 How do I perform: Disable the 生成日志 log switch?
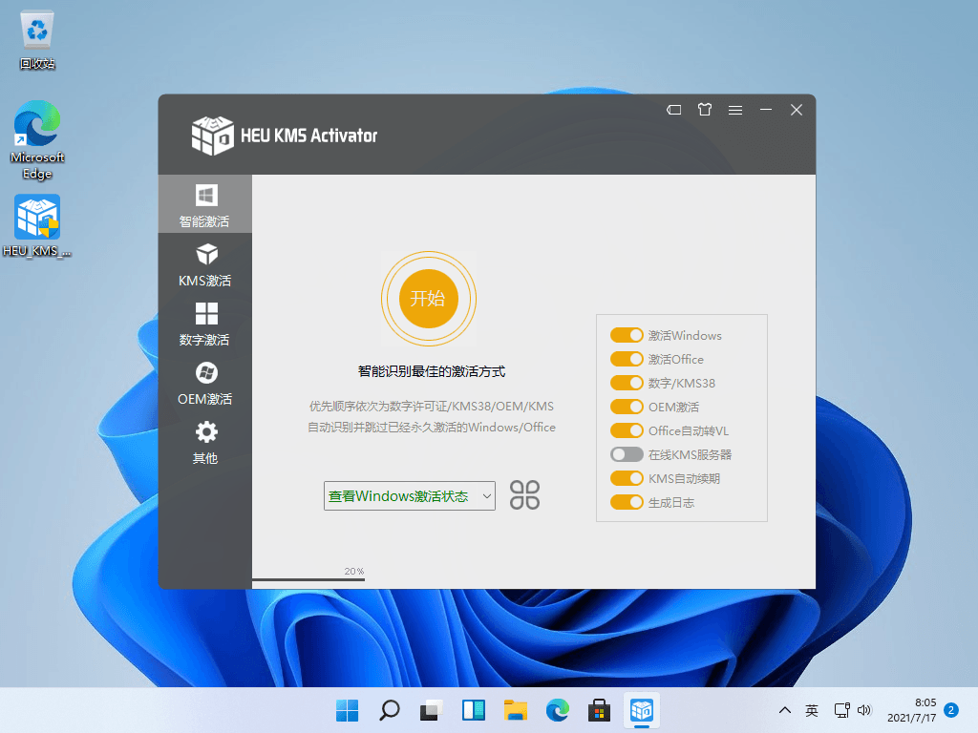point(627,502)
